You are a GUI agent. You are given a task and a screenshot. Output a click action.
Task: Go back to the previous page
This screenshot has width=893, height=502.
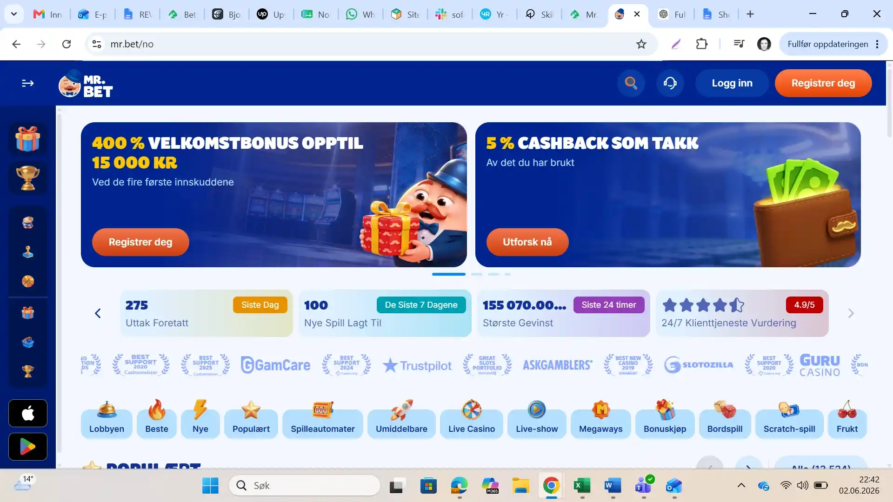16,44
